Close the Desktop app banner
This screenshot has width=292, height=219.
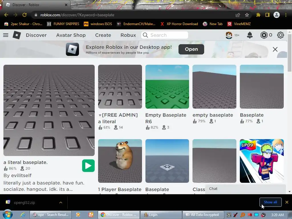point(275,49)
